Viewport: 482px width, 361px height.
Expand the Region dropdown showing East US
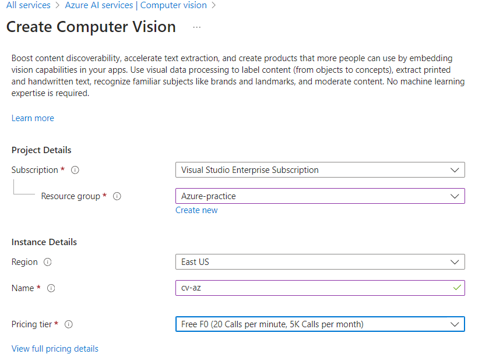319,262
